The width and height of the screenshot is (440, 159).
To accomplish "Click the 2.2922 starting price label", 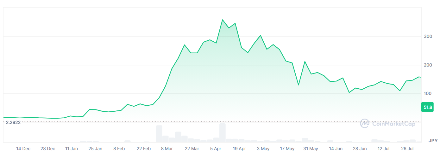I will [13, 122].
